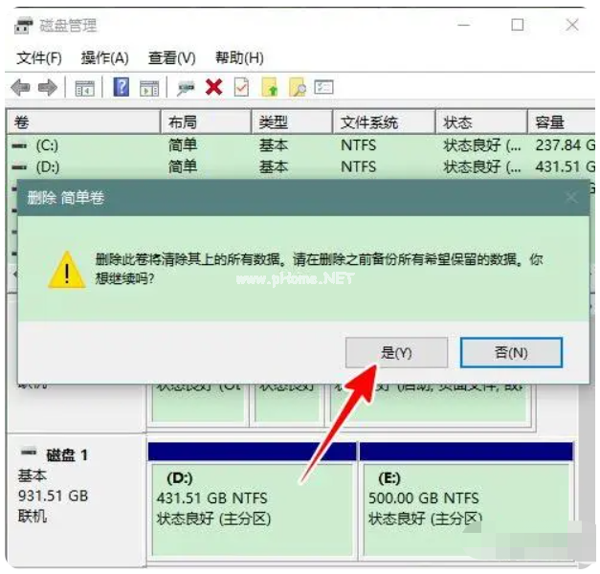Click the warning triangle icon in dialog

[66, 271]
